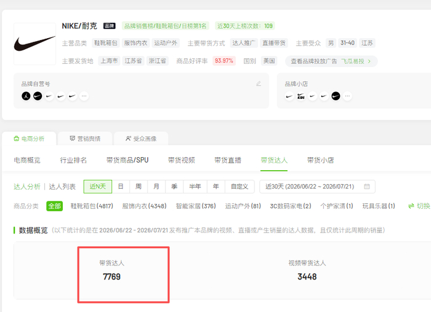Click the 上海市 shipping origin tag
The height and width of the screenshot is (312, 431).
[x=109, y=61]
